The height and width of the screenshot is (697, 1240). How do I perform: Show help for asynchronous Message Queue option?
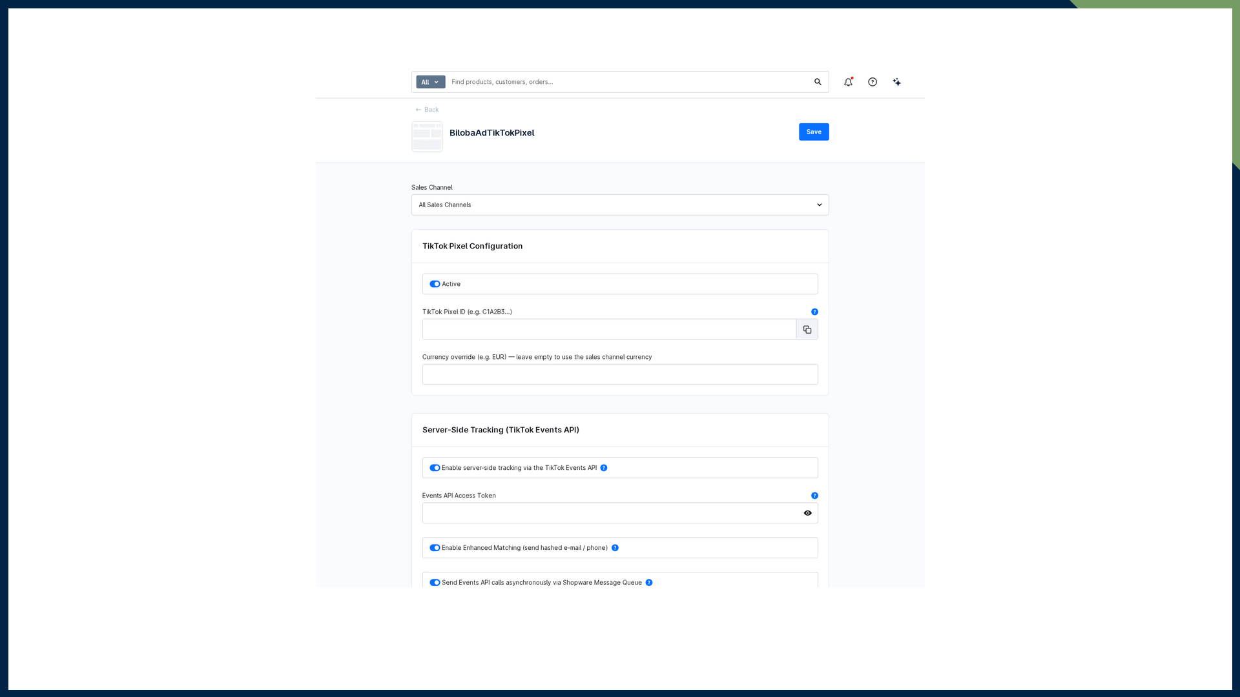click(649, 583)
